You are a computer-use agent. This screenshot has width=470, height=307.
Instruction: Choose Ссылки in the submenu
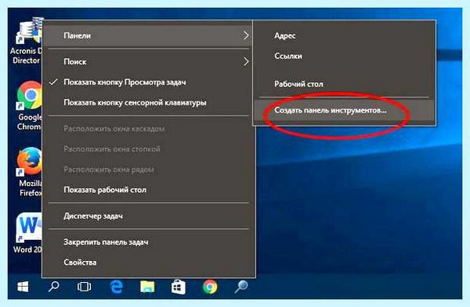[344, 56]
